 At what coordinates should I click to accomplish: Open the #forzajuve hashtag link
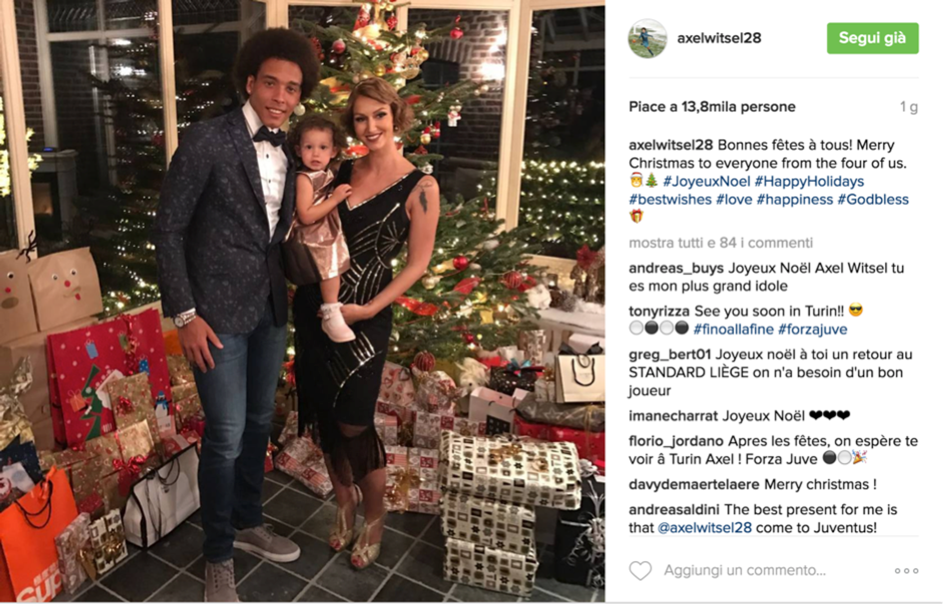[812, 329]
